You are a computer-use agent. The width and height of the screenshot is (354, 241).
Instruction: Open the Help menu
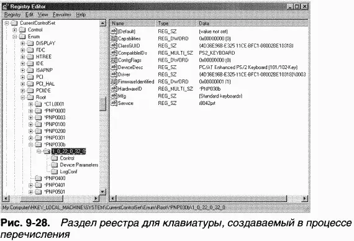tap(81, 15)
